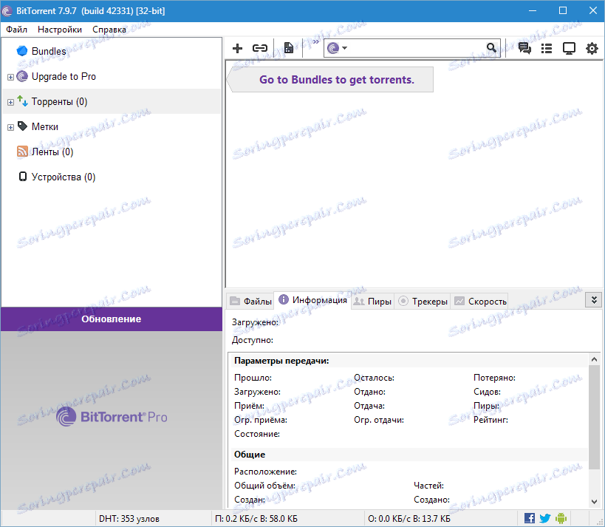This screenshot has height=527, width=605.
Task: Select Upgrade to Pro item
Action: point(64,76)
